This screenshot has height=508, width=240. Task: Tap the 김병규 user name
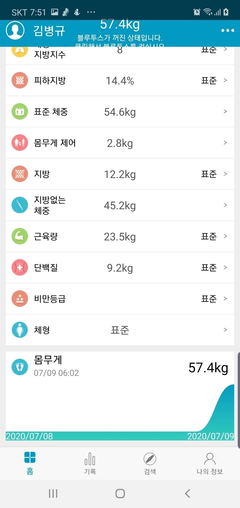coord(49,31)
